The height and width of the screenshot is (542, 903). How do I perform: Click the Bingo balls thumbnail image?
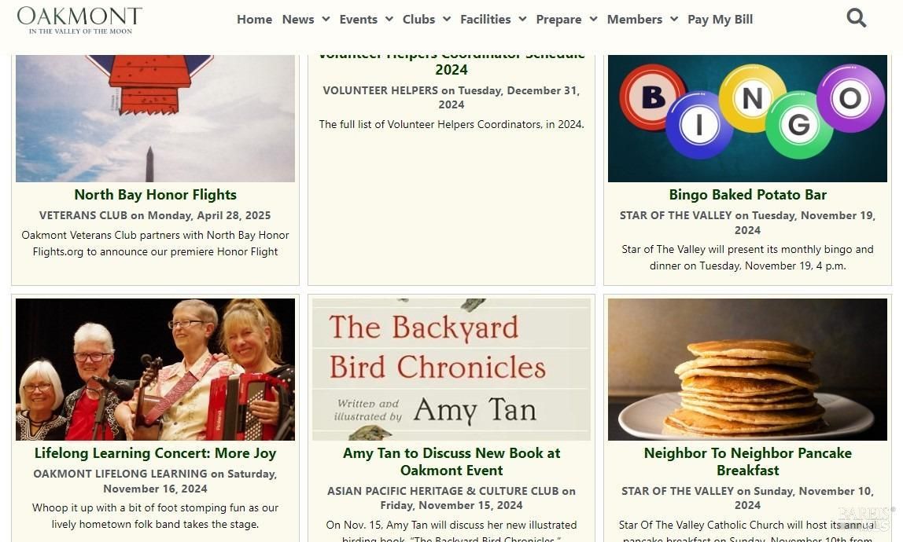coord(747,118)
